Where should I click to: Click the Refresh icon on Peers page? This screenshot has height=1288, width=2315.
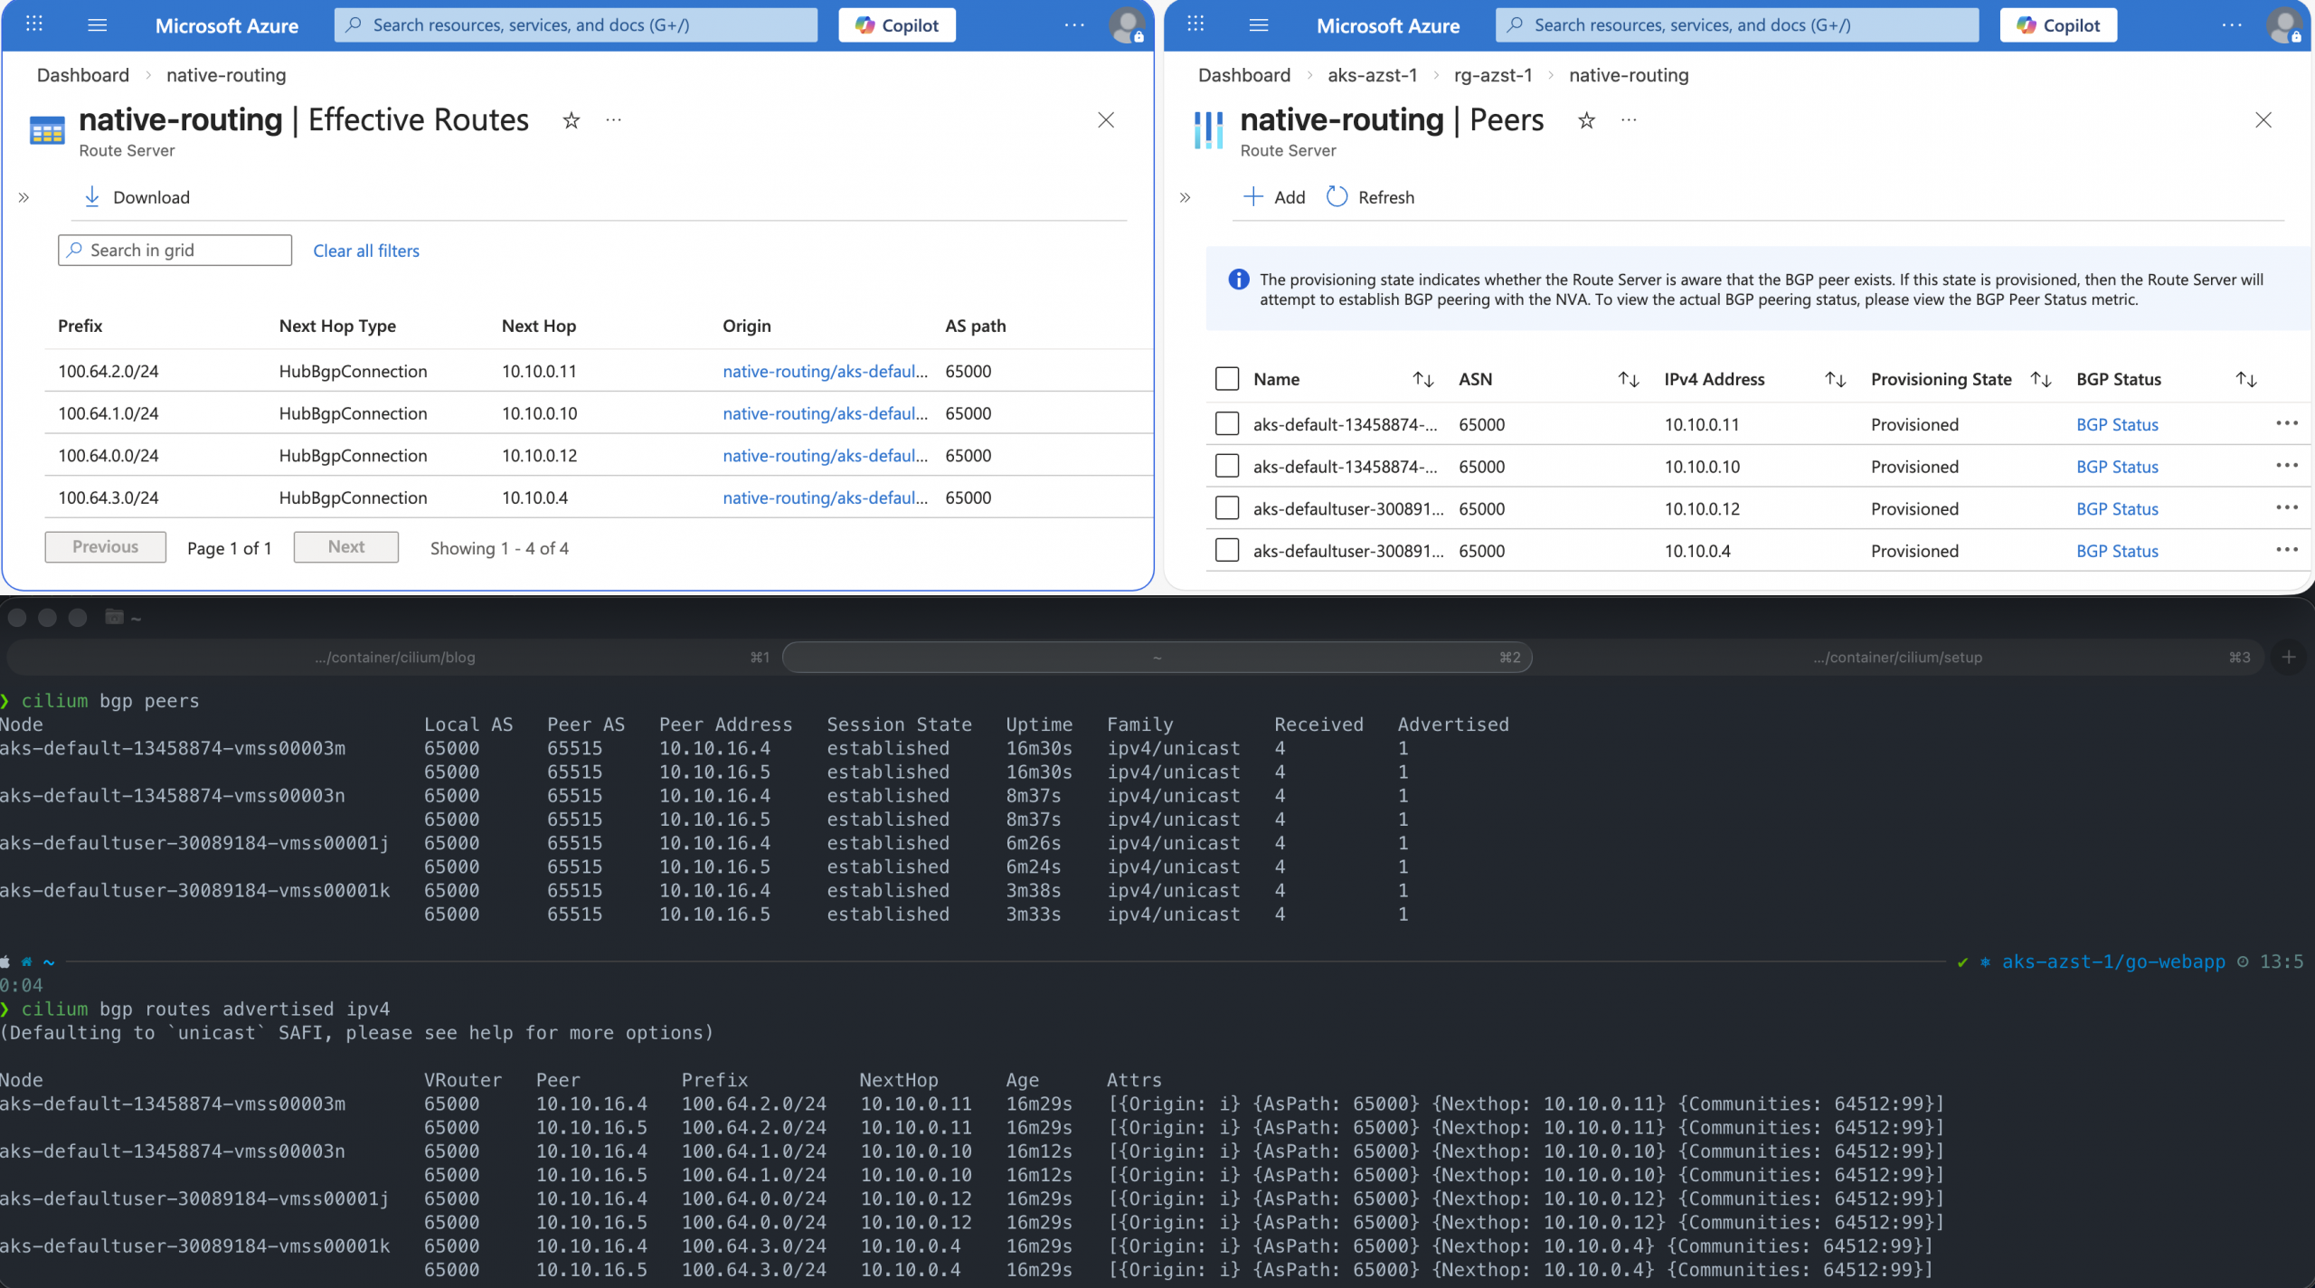[1337, 196]
